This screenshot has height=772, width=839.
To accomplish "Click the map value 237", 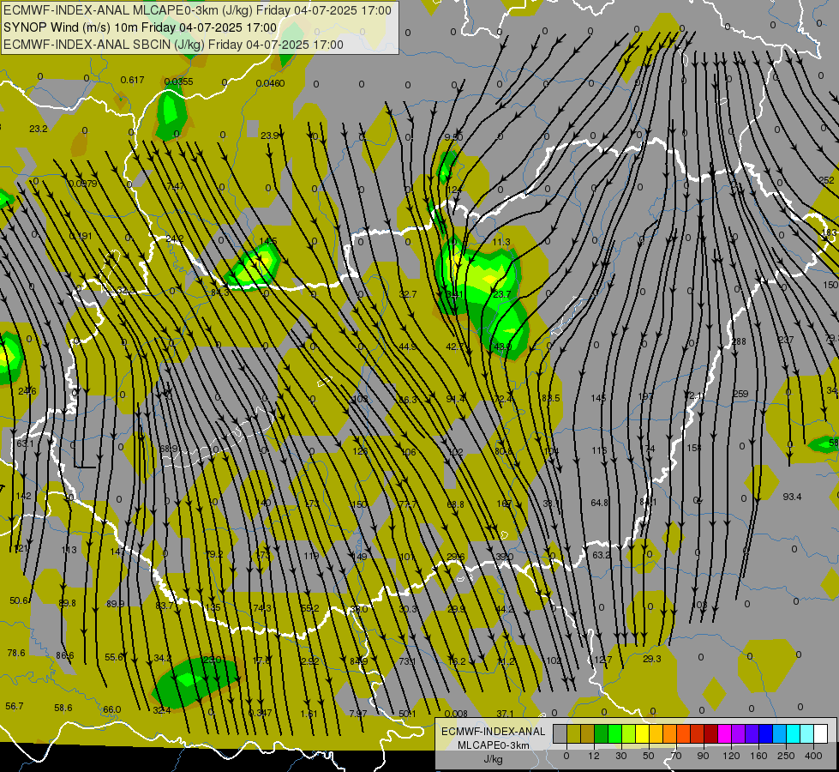I will (x=786, y=340).
